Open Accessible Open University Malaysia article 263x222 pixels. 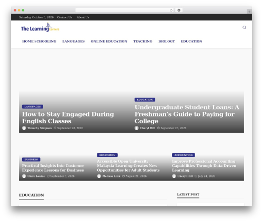[128, 166]
